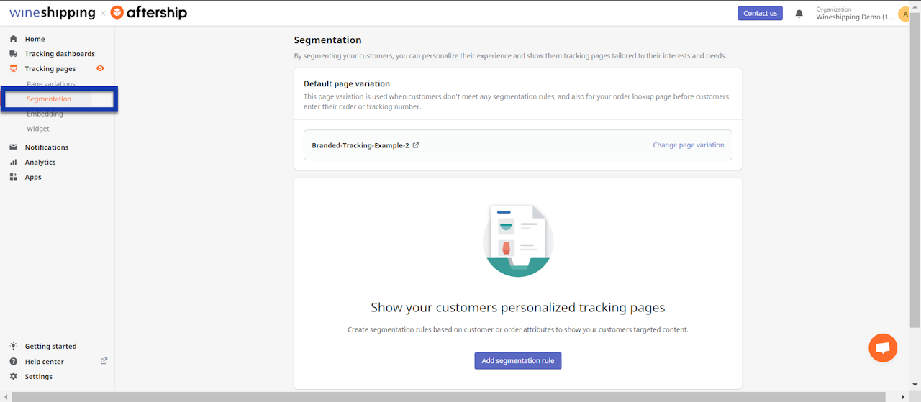Click the notification bell icon

coord(799,13)
